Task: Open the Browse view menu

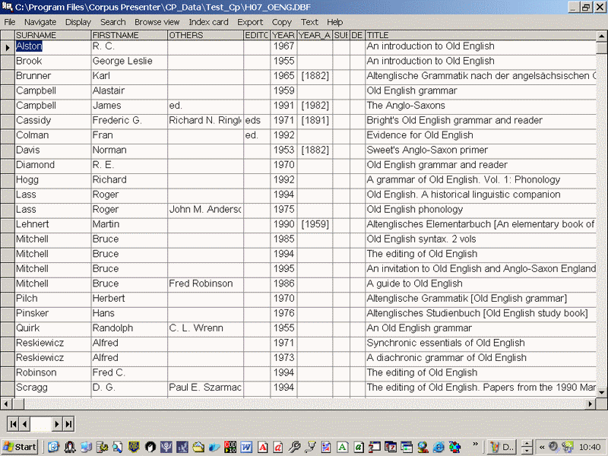Action: [x=157, y=22]
